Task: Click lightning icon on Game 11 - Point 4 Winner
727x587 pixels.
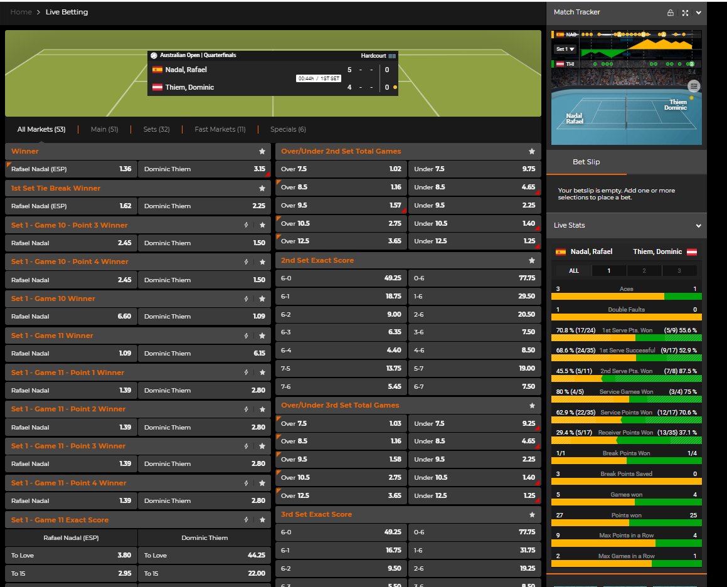Action: [x=246, y=483]
